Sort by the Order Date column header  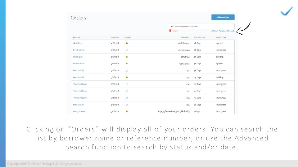(x=115, y=37)
